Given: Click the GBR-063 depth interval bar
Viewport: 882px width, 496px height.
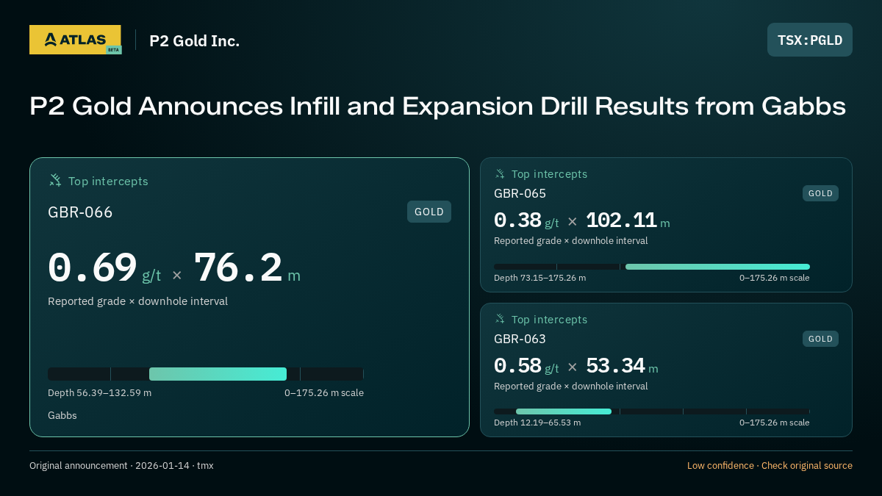Looking at the screenshot, I should click(652, 411).
